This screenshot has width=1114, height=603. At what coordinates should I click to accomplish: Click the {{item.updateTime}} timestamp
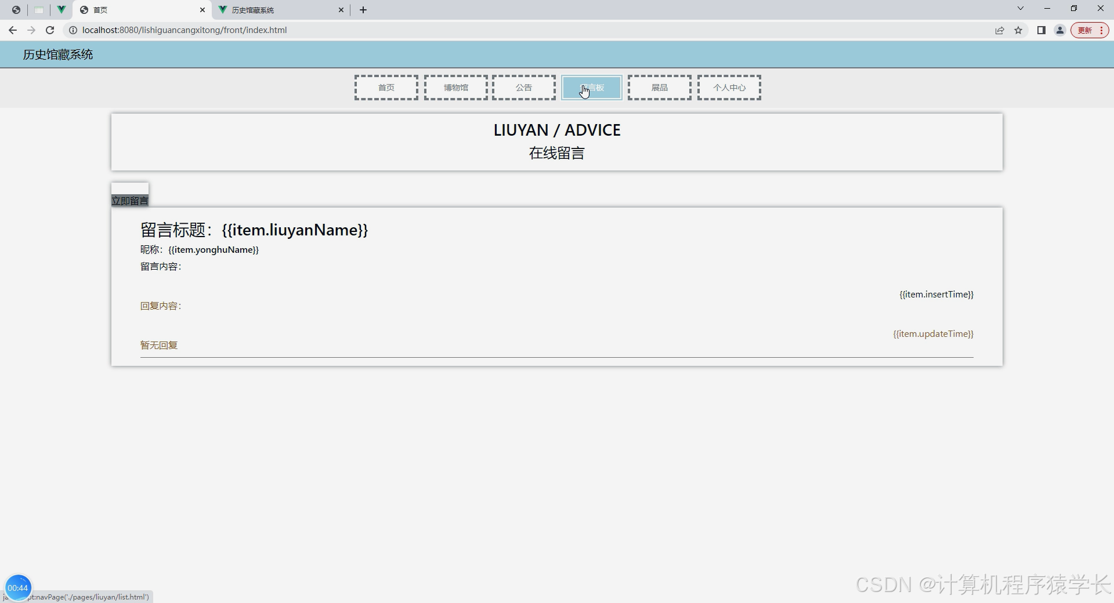(x=933, y=334)
